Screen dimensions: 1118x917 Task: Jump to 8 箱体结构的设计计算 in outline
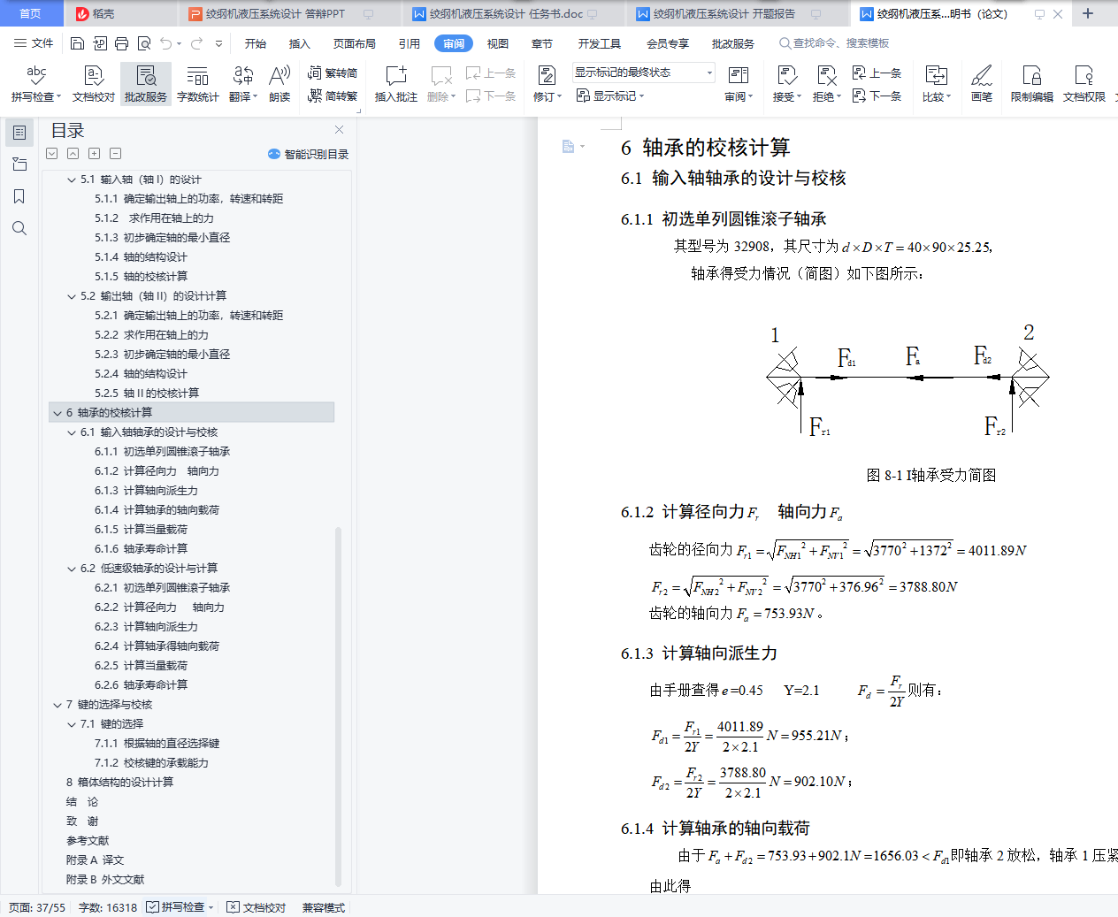click(119, 783)
